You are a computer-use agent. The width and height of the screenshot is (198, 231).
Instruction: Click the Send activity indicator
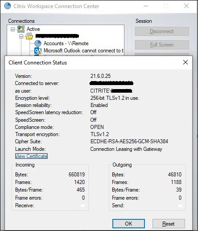pos(180,206)
